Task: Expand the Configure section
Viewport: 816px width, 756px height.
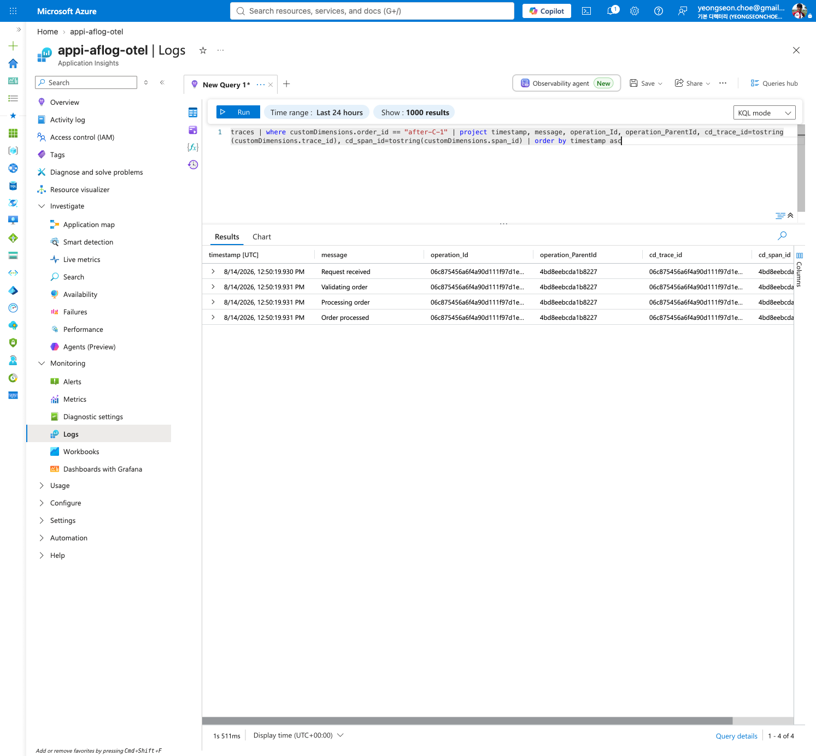Action: tap(42, 503)
